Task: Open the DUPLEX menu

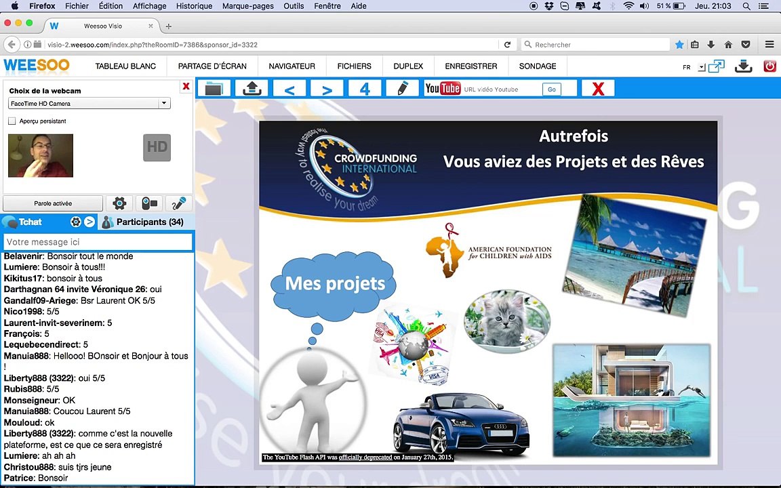Action: 408,66
